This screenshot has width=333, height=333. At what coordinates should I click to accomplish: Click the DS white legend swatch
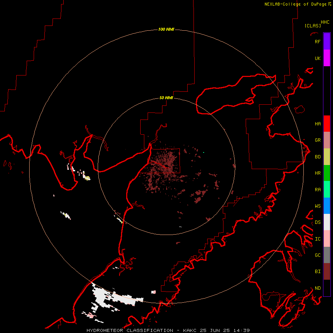(x=327, y=222)
